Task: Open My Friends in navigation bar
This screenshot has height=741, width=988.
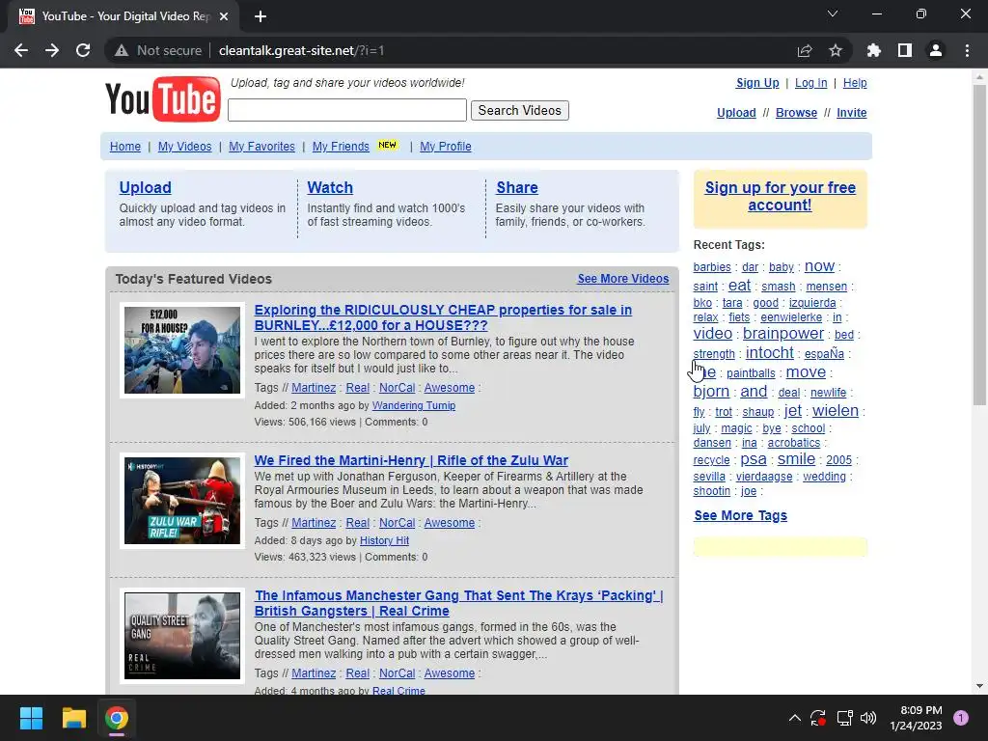Action: pos(341,147)
